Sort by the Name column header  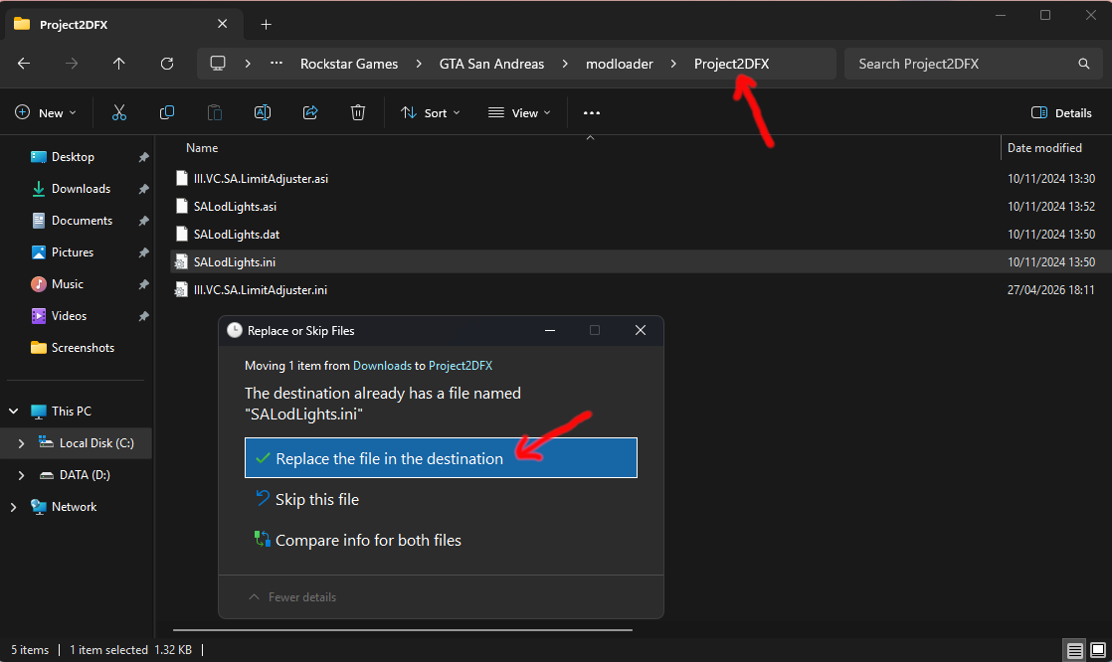(x=202, y=148)
